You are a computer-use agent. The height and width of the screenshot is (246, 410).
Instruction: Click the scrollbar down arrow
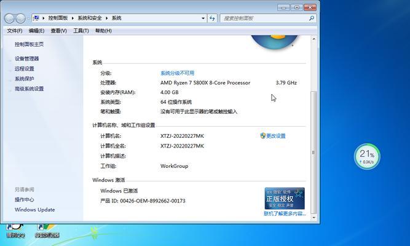pyautogui.click(x=313, y=218)
